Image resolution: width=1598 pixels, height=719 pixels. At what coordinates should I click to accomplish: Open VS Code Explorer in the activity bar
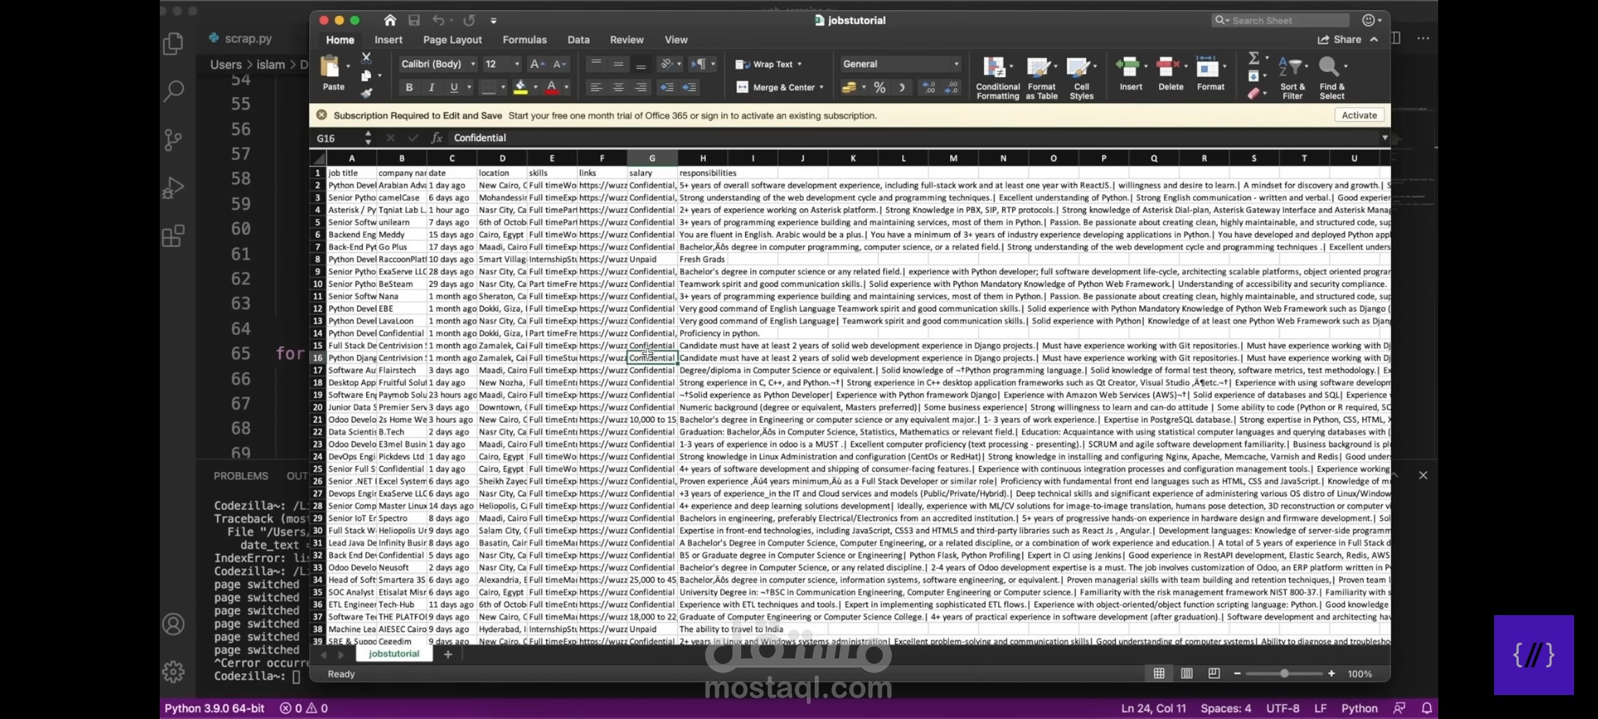tap(173, 44)
